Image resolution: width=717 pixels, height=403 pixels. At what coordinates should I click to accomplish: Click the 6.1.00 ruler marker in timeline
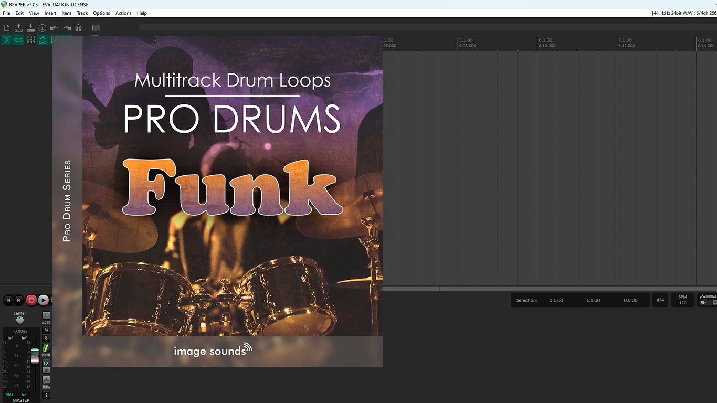(546, 40)
